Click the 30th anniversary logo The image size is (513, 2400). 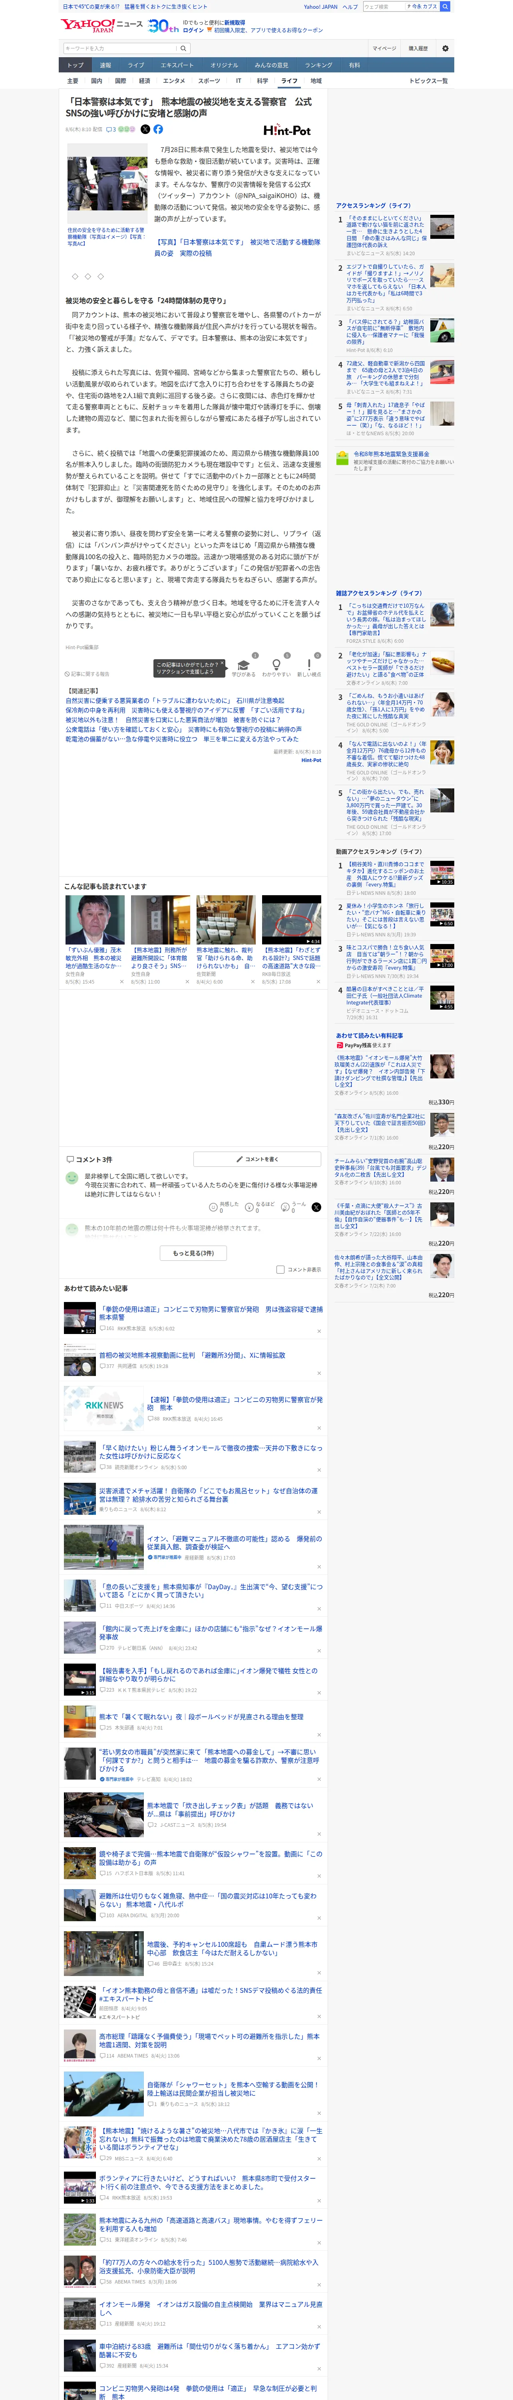click(163, 26)
